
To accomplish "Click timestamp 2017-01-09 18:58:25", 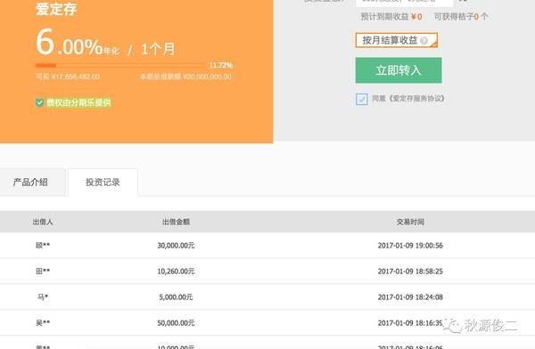I will [x=410, y=272].
